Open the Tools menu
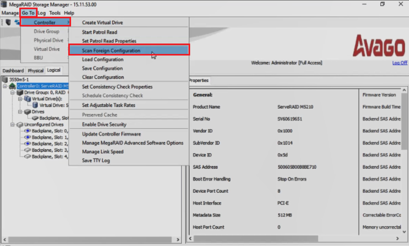This screenshot has width=409, height=246. pyautogui.click(x=55, y=13)
